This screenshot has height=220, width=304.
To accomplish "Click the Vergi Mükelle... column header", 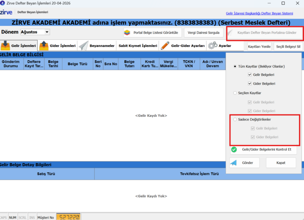I will click(169, 64).
